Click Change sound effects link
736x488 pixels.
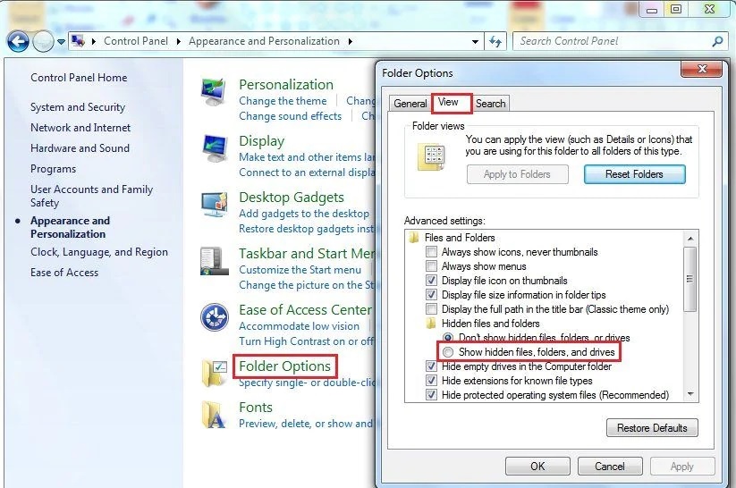[290, 116]
